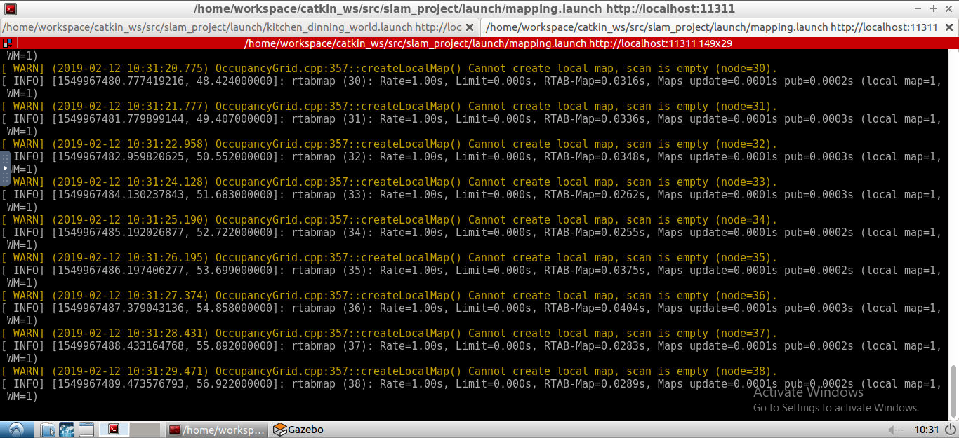959x438 pixels.
Task: Switch to kitchen_dinning_world.launch tab
Action: click(x=232, y=27)
